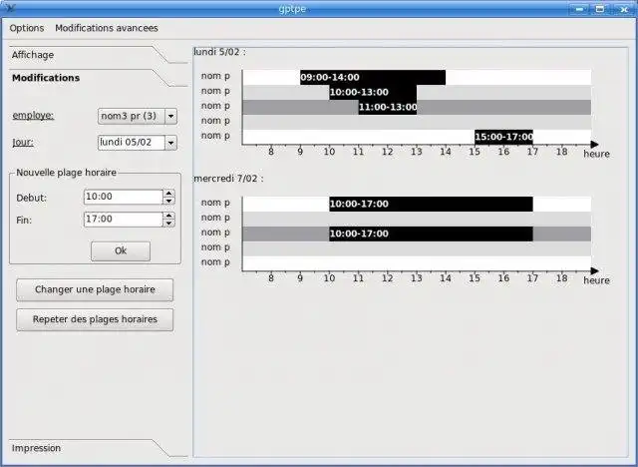Select first 10:00-17:00 block on mercredi

point(431,204)
